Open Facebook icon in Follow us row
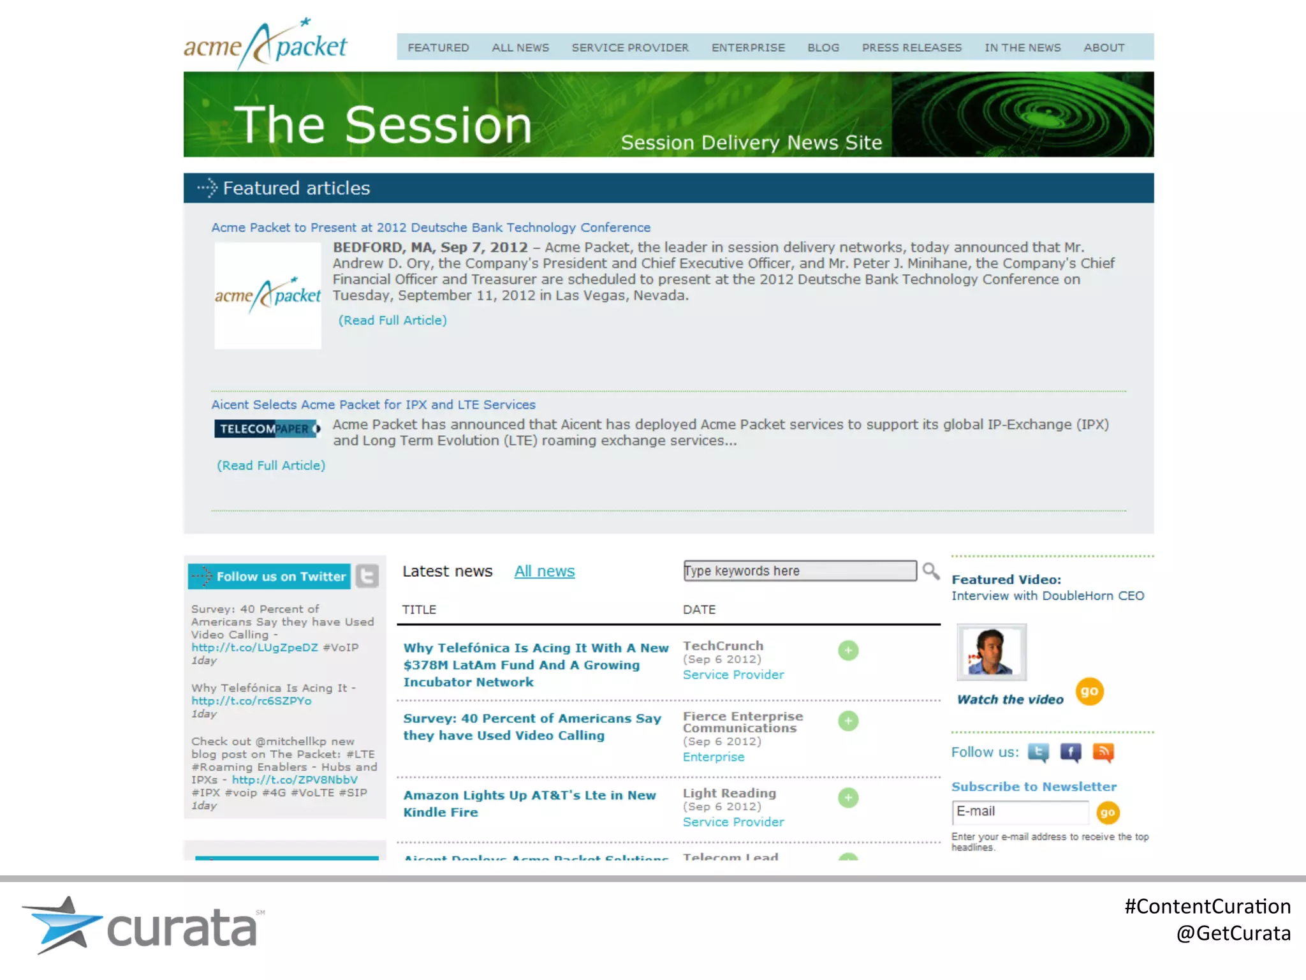 (x=1071, y=753)
